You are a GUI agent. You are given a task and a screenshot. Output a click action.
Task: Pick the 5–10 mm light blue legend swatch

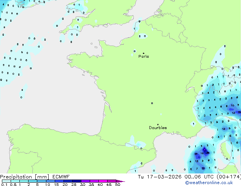(42, 181)
